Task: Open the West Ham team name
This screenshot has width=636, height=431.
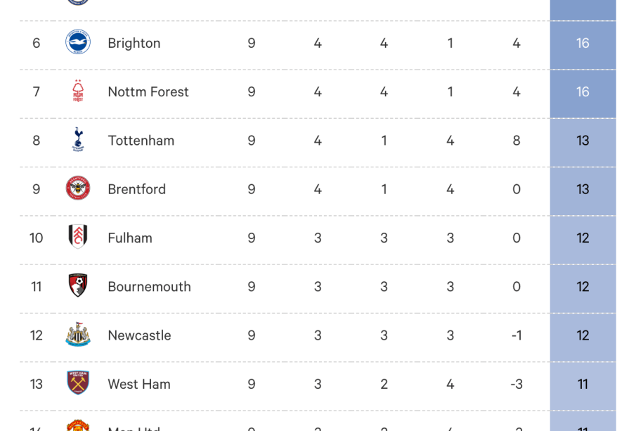Action: 138,384
